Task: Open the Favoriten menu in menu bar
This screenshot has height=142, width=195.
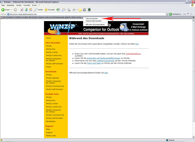Action: click(27, 5)
